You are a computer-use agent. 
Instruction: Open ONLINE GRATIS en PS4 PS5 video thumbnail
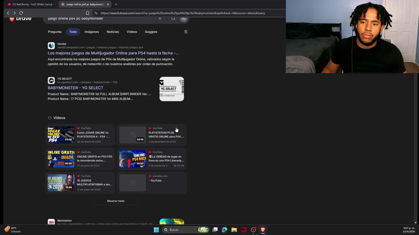tap(61, 159)
